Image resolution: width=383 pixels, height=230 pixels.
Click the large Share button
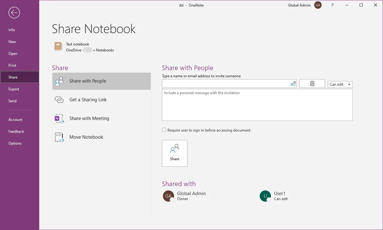[x=175, y=153]
